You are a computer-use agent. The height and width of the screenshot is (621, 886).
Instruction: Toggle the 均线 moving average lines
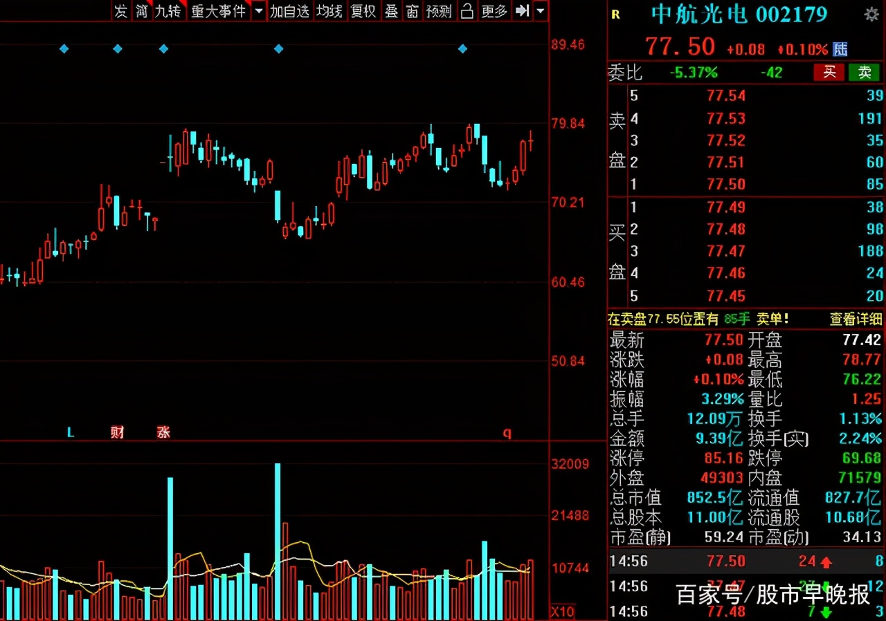(329, 11)
